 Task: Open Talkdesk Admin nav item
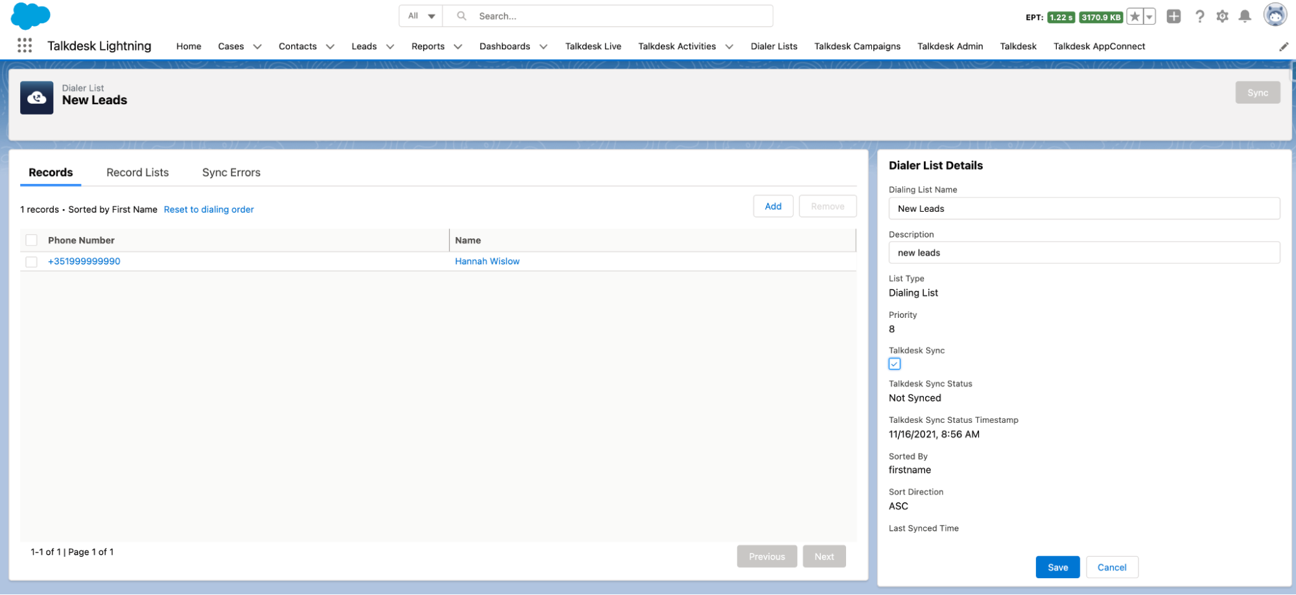pyautogui.click(x=950, y=47)
